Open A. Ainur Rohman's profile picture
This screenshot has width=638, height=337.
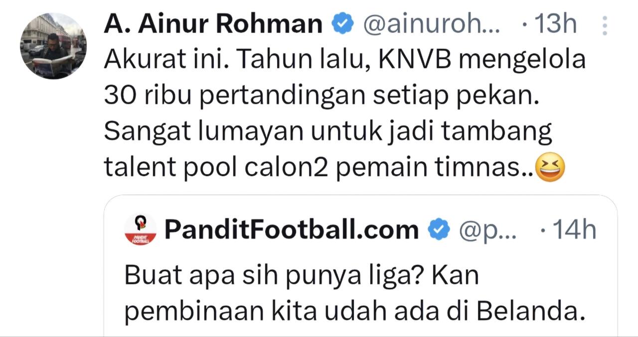[53, 46]
